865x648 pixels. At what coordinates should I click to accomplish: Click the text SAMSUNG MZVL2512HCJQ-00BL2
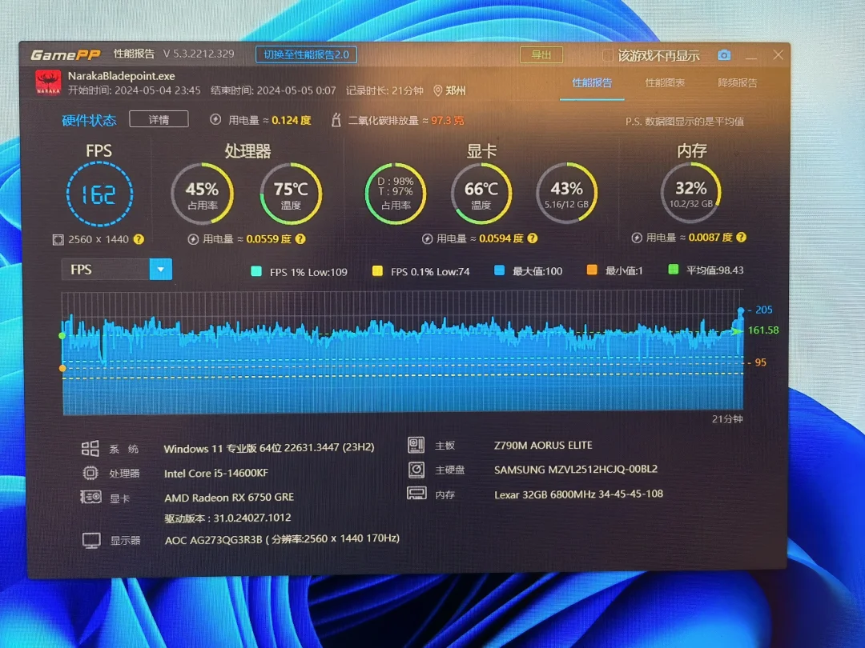tap(575, 469)
